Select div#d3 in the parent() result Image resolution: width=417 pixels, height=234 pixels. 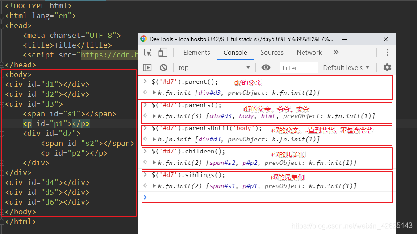click(209, 93)
